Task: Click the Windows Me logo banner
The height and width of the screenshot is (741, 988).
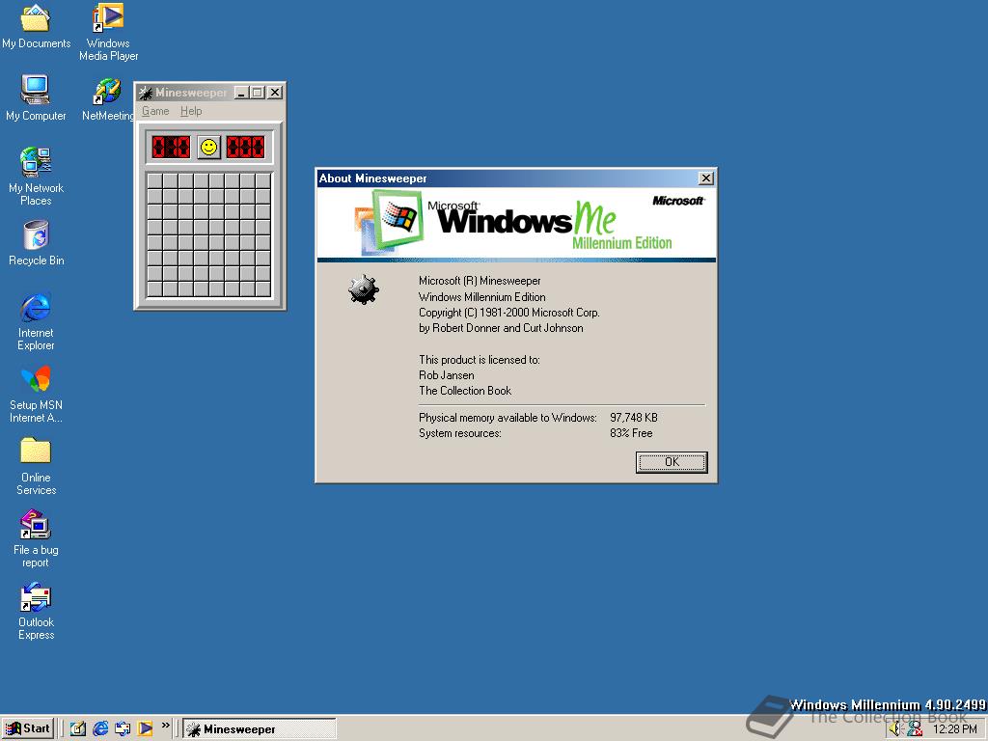Action: (516, 224)
